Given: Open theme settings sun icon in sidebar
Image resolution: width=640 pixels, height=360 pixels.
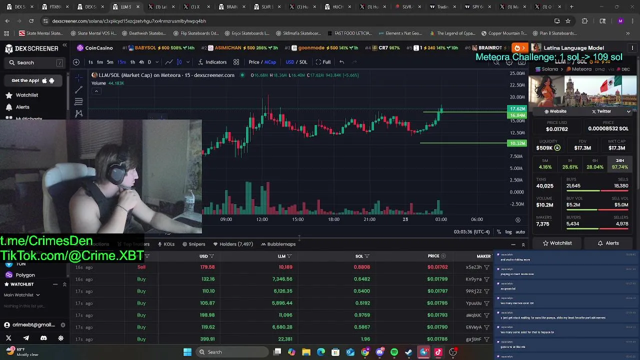Looking at the screenshot, I should [x=61, y=338].
